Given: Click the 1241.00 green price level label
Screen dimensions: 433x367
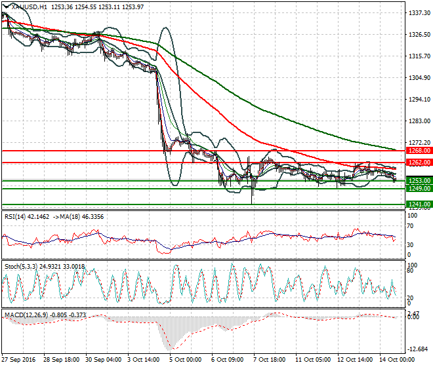Looking at the screenshot, I should 419,204.
